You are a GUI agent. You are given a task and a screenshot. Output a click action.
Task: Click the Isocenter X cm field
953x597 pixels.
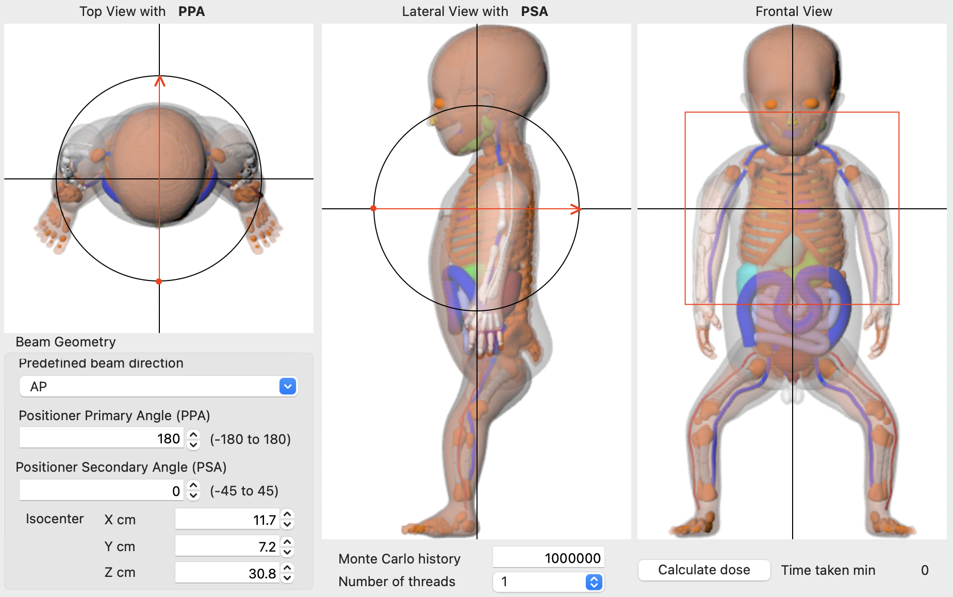227,519
